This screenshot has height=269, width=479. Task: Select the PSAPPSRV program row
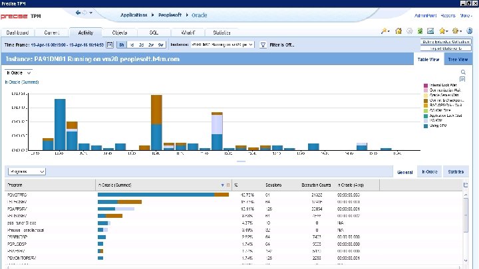(x=234, y=209)
